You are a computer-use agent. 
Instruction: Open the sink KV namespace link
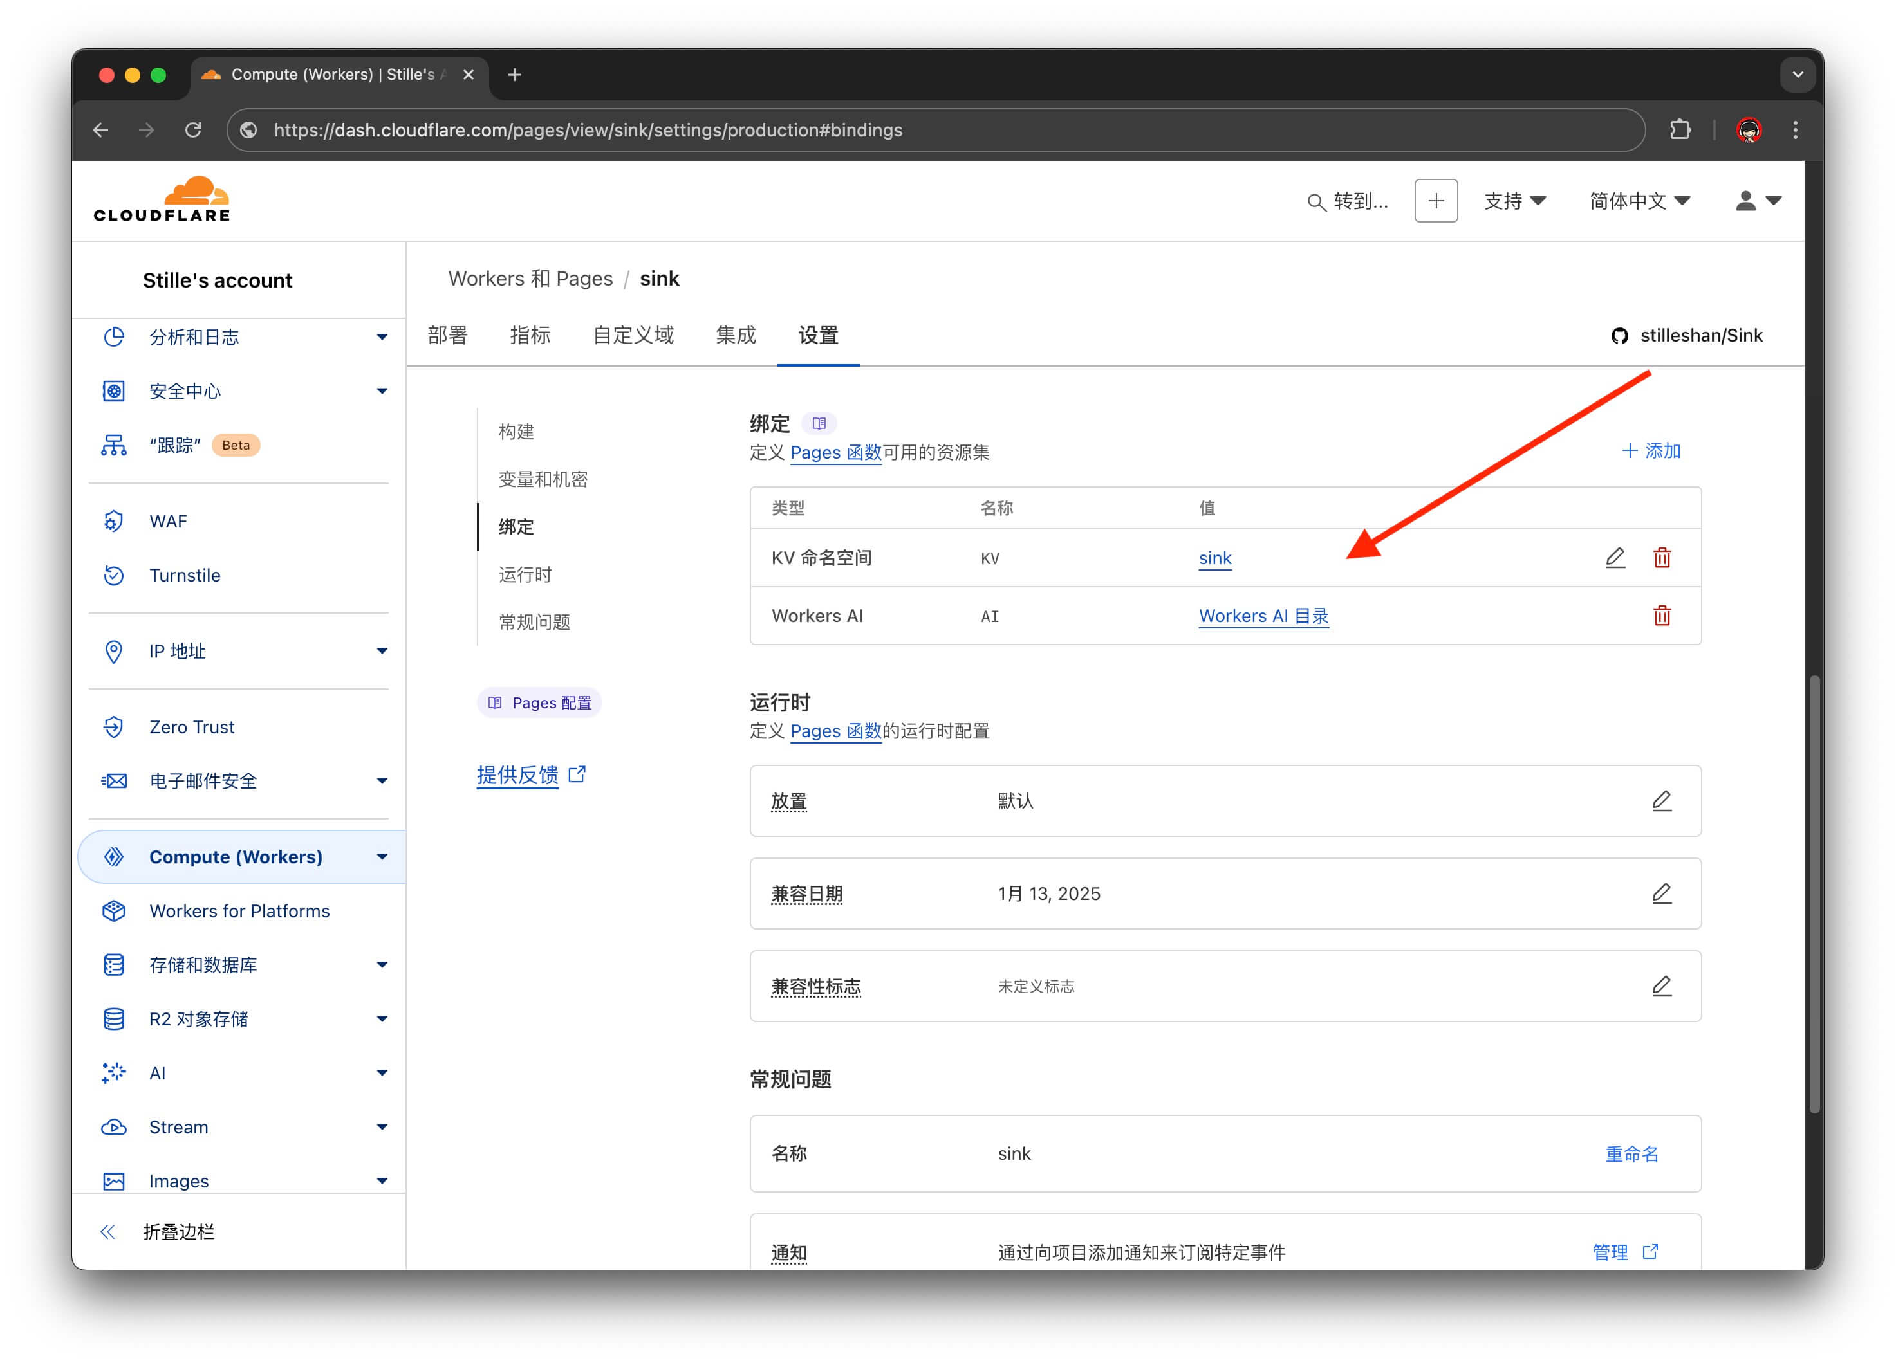(x=1214, y=558)
